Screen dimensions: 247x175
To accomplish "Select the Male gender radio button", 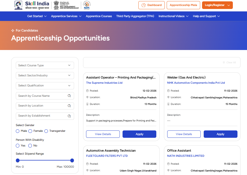I will (x=18, y=131).
